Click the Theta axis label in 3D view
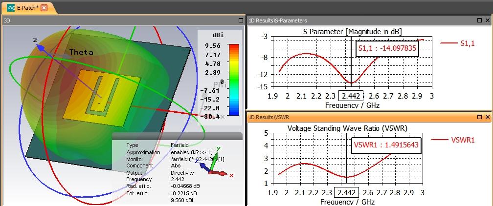The width and height of the screenshot is (493, 206). [81, 52]
